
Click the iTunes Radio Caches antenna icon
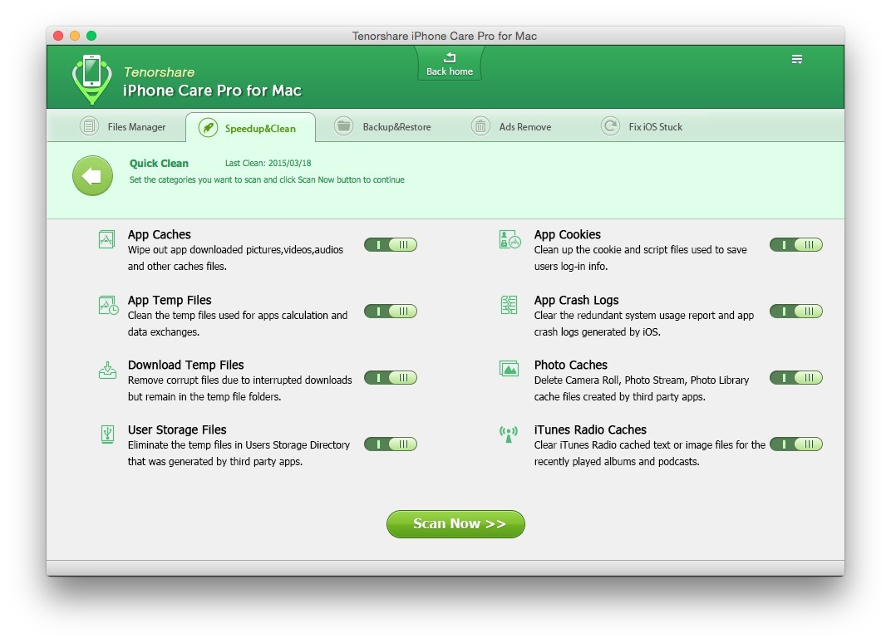pyautogui.click(x=508, y=434)
